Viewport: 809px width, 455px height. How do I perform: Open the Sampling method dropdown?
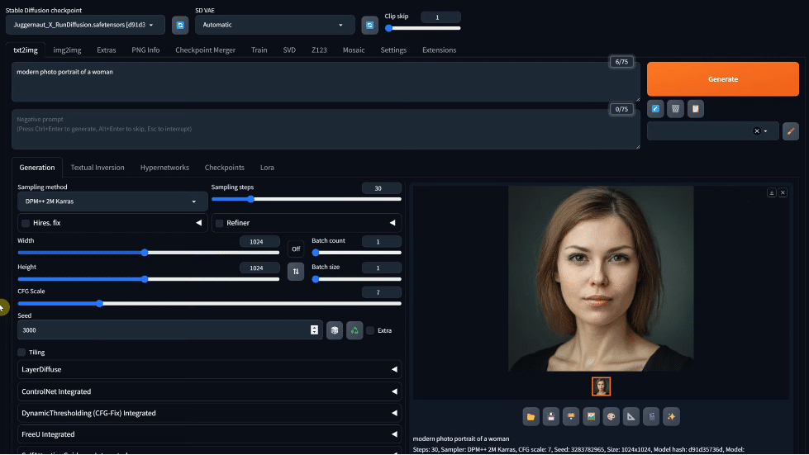(112, 201)
